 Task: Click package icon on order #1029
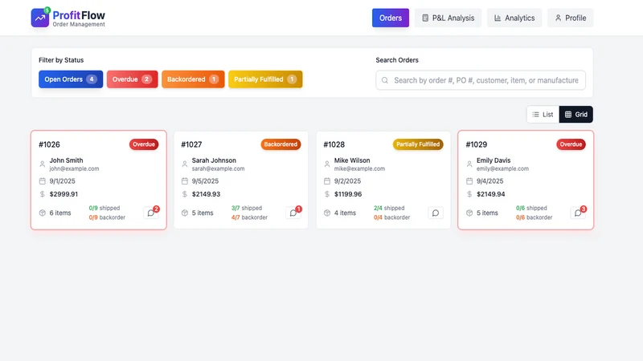coord(469,213)
